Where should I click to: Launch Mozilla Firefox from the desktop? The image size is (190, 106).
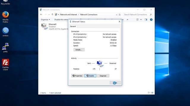coord(5,17)
